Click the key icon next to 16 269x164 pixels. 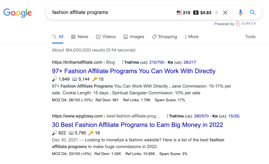pyautogui.click(x=91, y=133)
